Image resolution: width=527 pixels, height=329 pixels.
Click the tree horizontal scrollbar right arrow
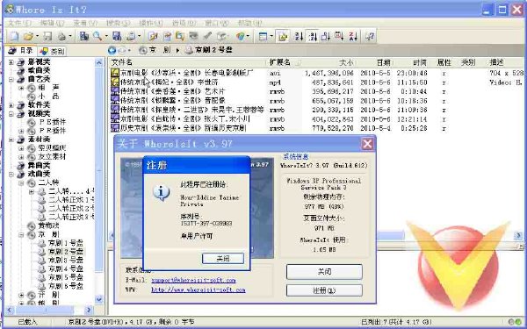pyautogui.click(x=89, y=310)
